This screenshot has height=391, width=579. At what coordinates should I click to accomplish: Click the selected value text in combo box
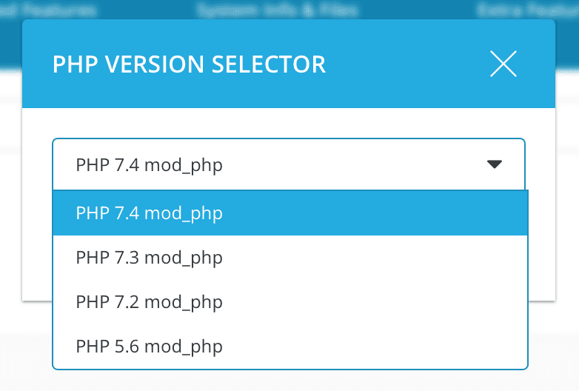149,164
